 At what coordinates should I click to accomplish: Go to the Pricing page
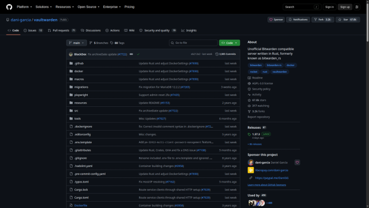129,7
